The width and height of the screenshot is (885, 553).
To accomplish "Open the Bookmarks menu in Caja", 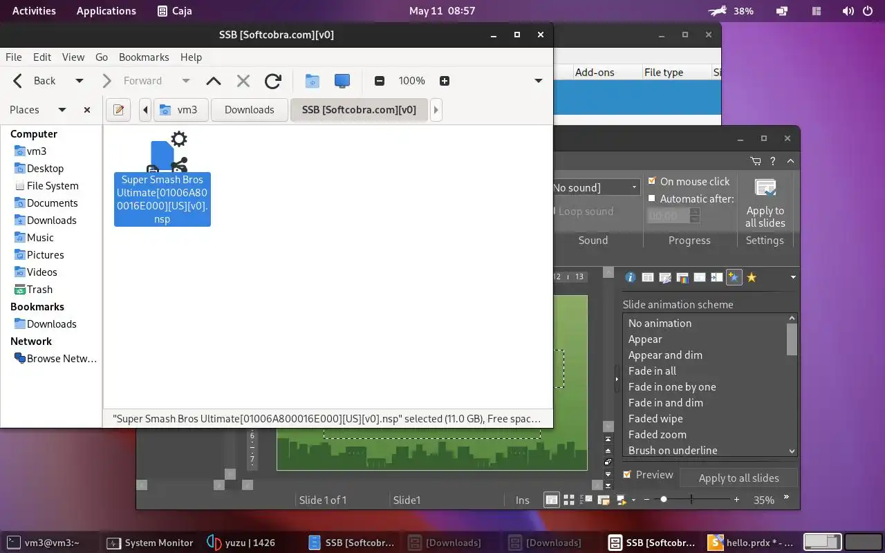I will pos(144,57).
